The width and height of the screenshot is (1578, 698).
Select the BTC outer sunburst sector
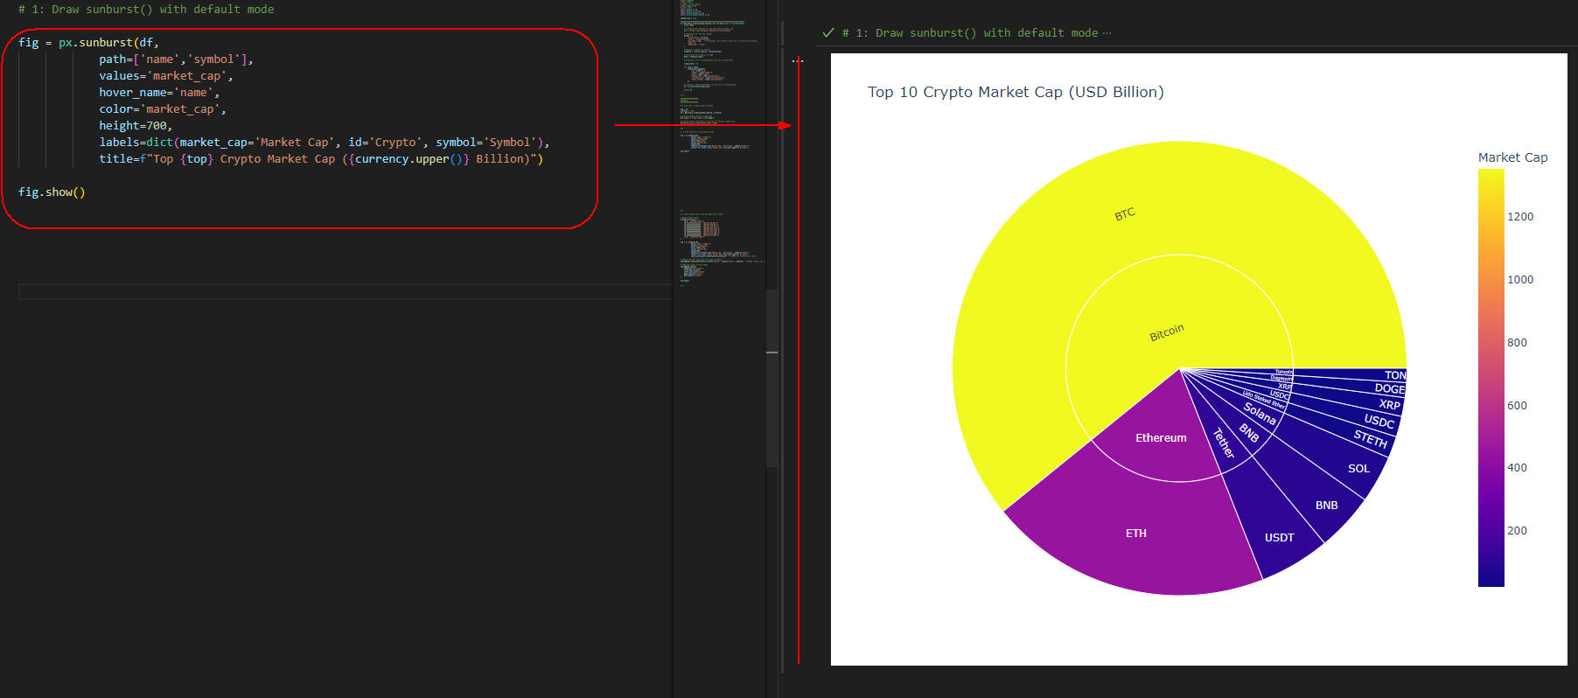click(x=1125, y=213)
